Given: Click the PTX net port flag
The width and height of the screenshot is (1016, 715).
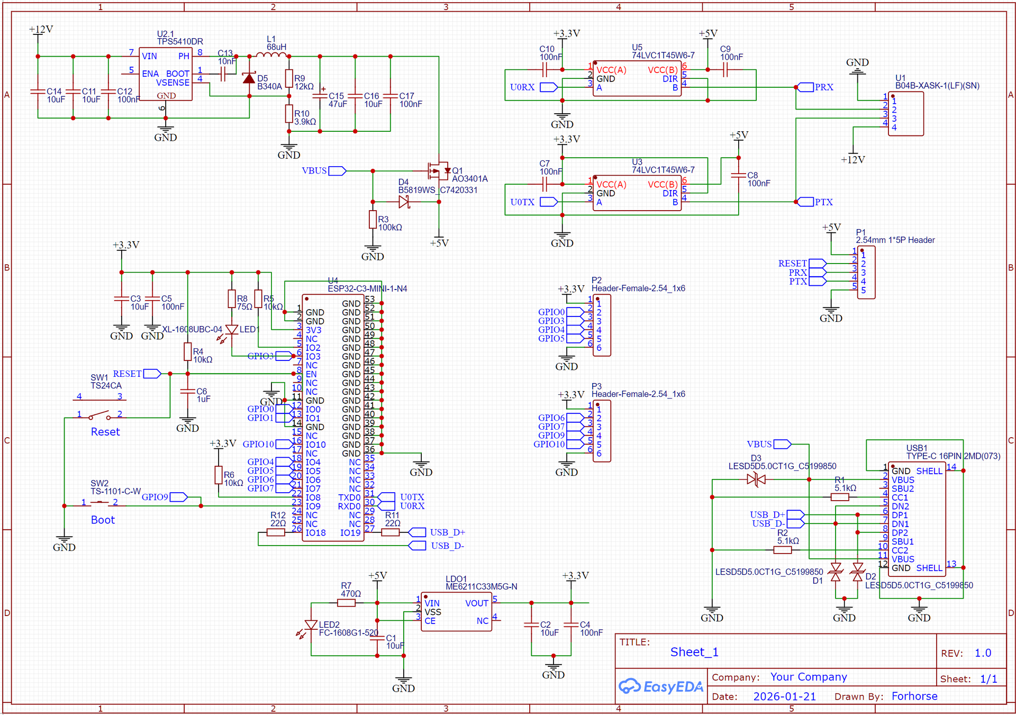Looking at the screenshot, I should pyautogui.click(x=805, y=202).
